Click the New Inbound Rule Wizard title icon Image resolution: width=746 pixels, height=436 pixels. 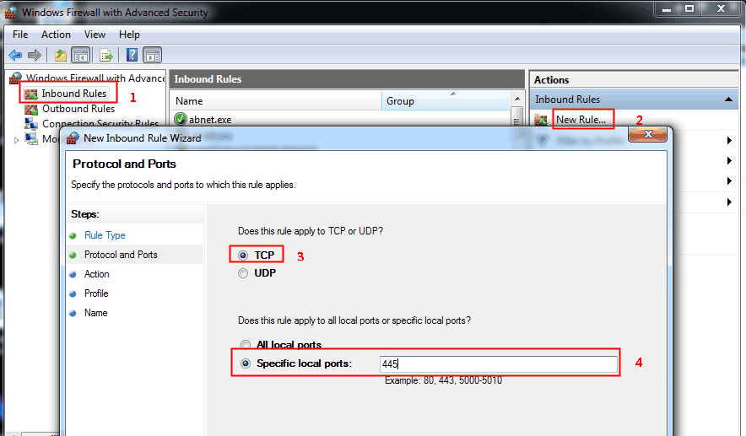(x=73, y=138)
